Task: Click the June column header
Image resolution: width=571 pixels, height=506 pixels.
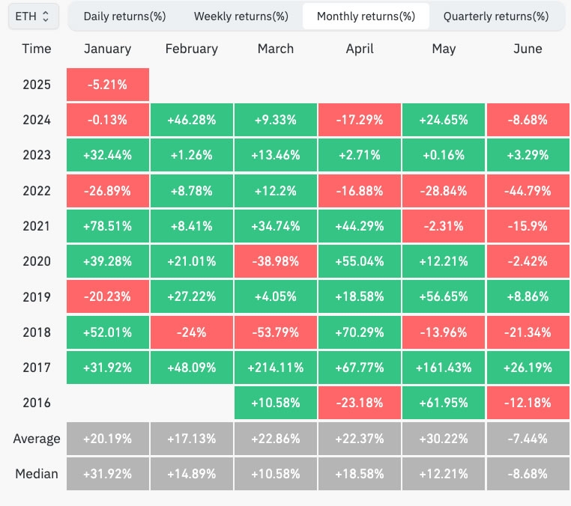Action: (528, 49)
